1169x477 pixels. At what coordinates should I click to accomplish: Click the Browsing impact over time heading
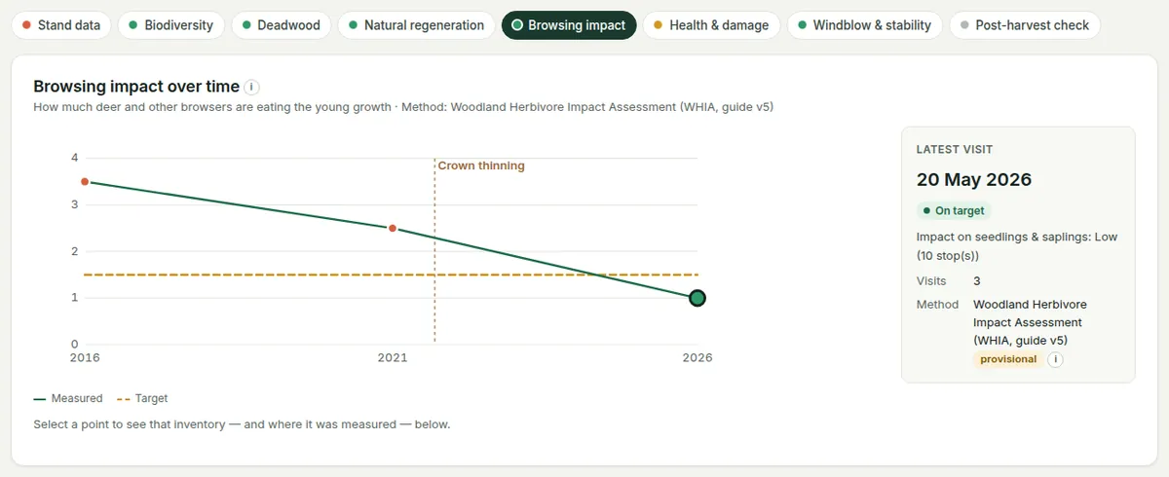point(136,87)
